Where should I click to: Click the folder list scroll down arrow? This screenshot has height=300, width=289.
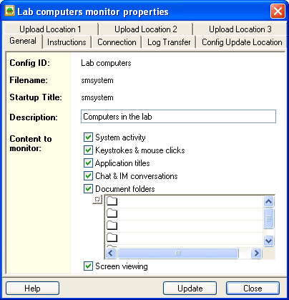pyautogui.click(x=269, y=241)
